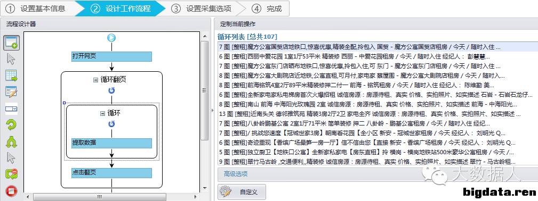538x201 pixels.
Task: Select the 点击翻页 workflow step
Action: point(111,173)
